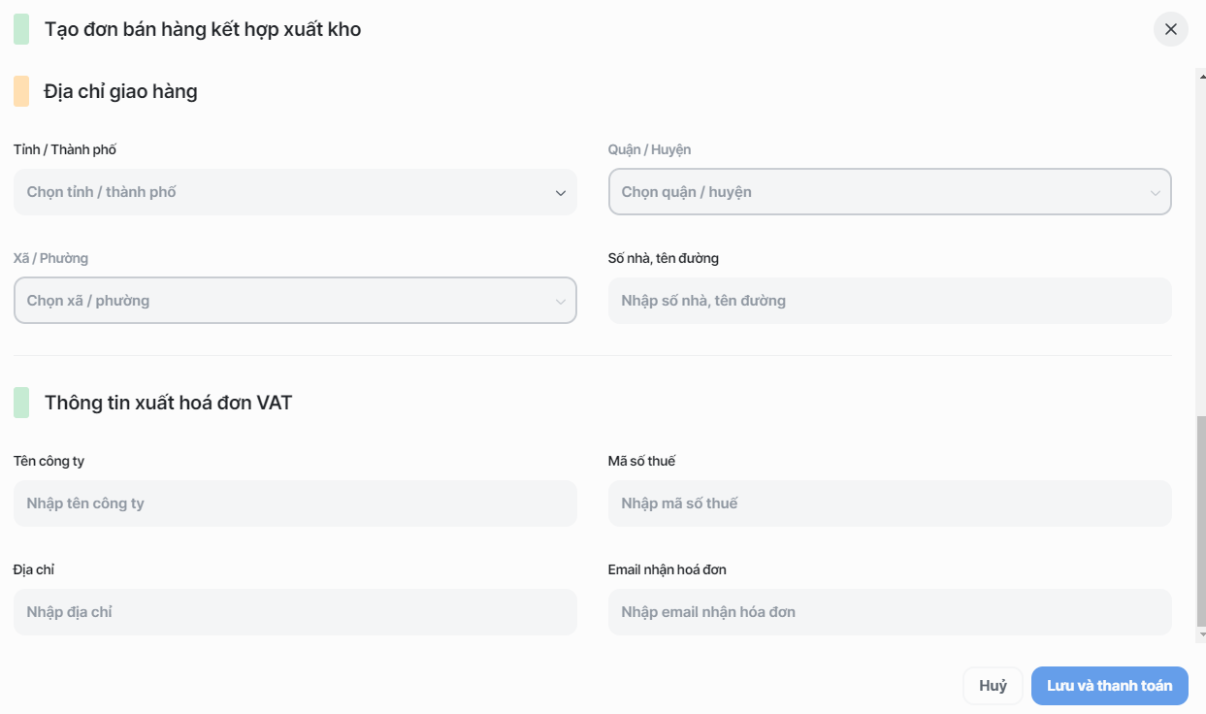Image resolution: width=1206 pixels, height=714 pixels.
Task: Expand the Quận / Huyện dropdown
Action: [889, 192]
